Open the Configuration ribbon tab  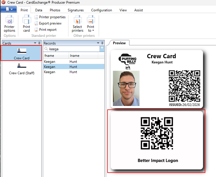tap(101, 10)
